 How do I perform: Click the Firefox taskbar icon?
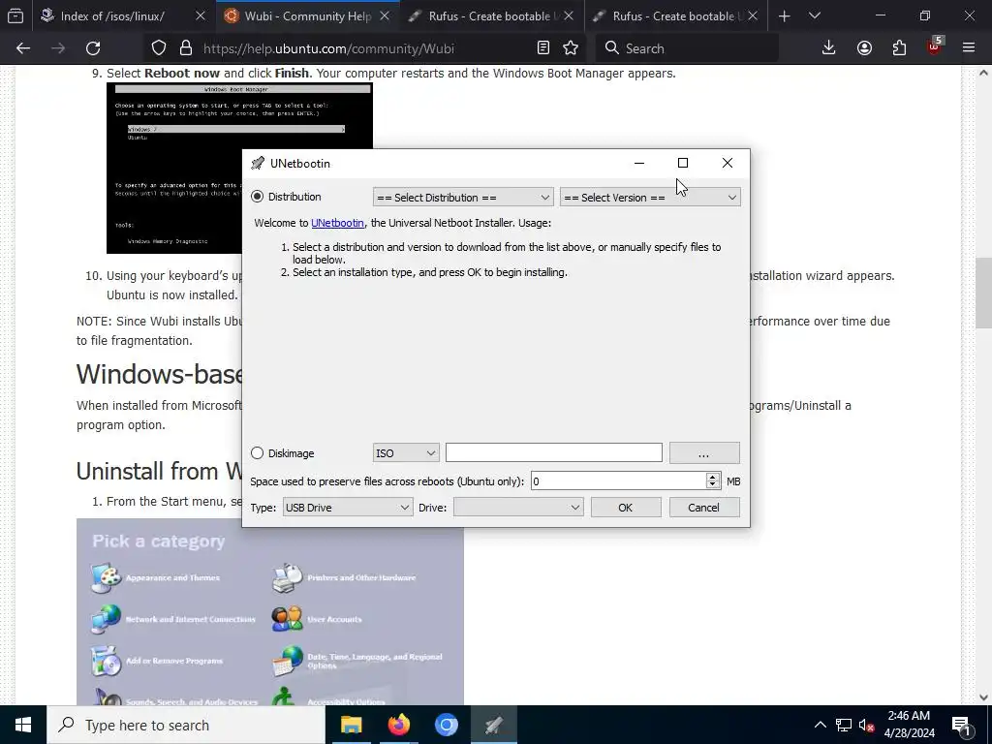[x=398, y=725]
